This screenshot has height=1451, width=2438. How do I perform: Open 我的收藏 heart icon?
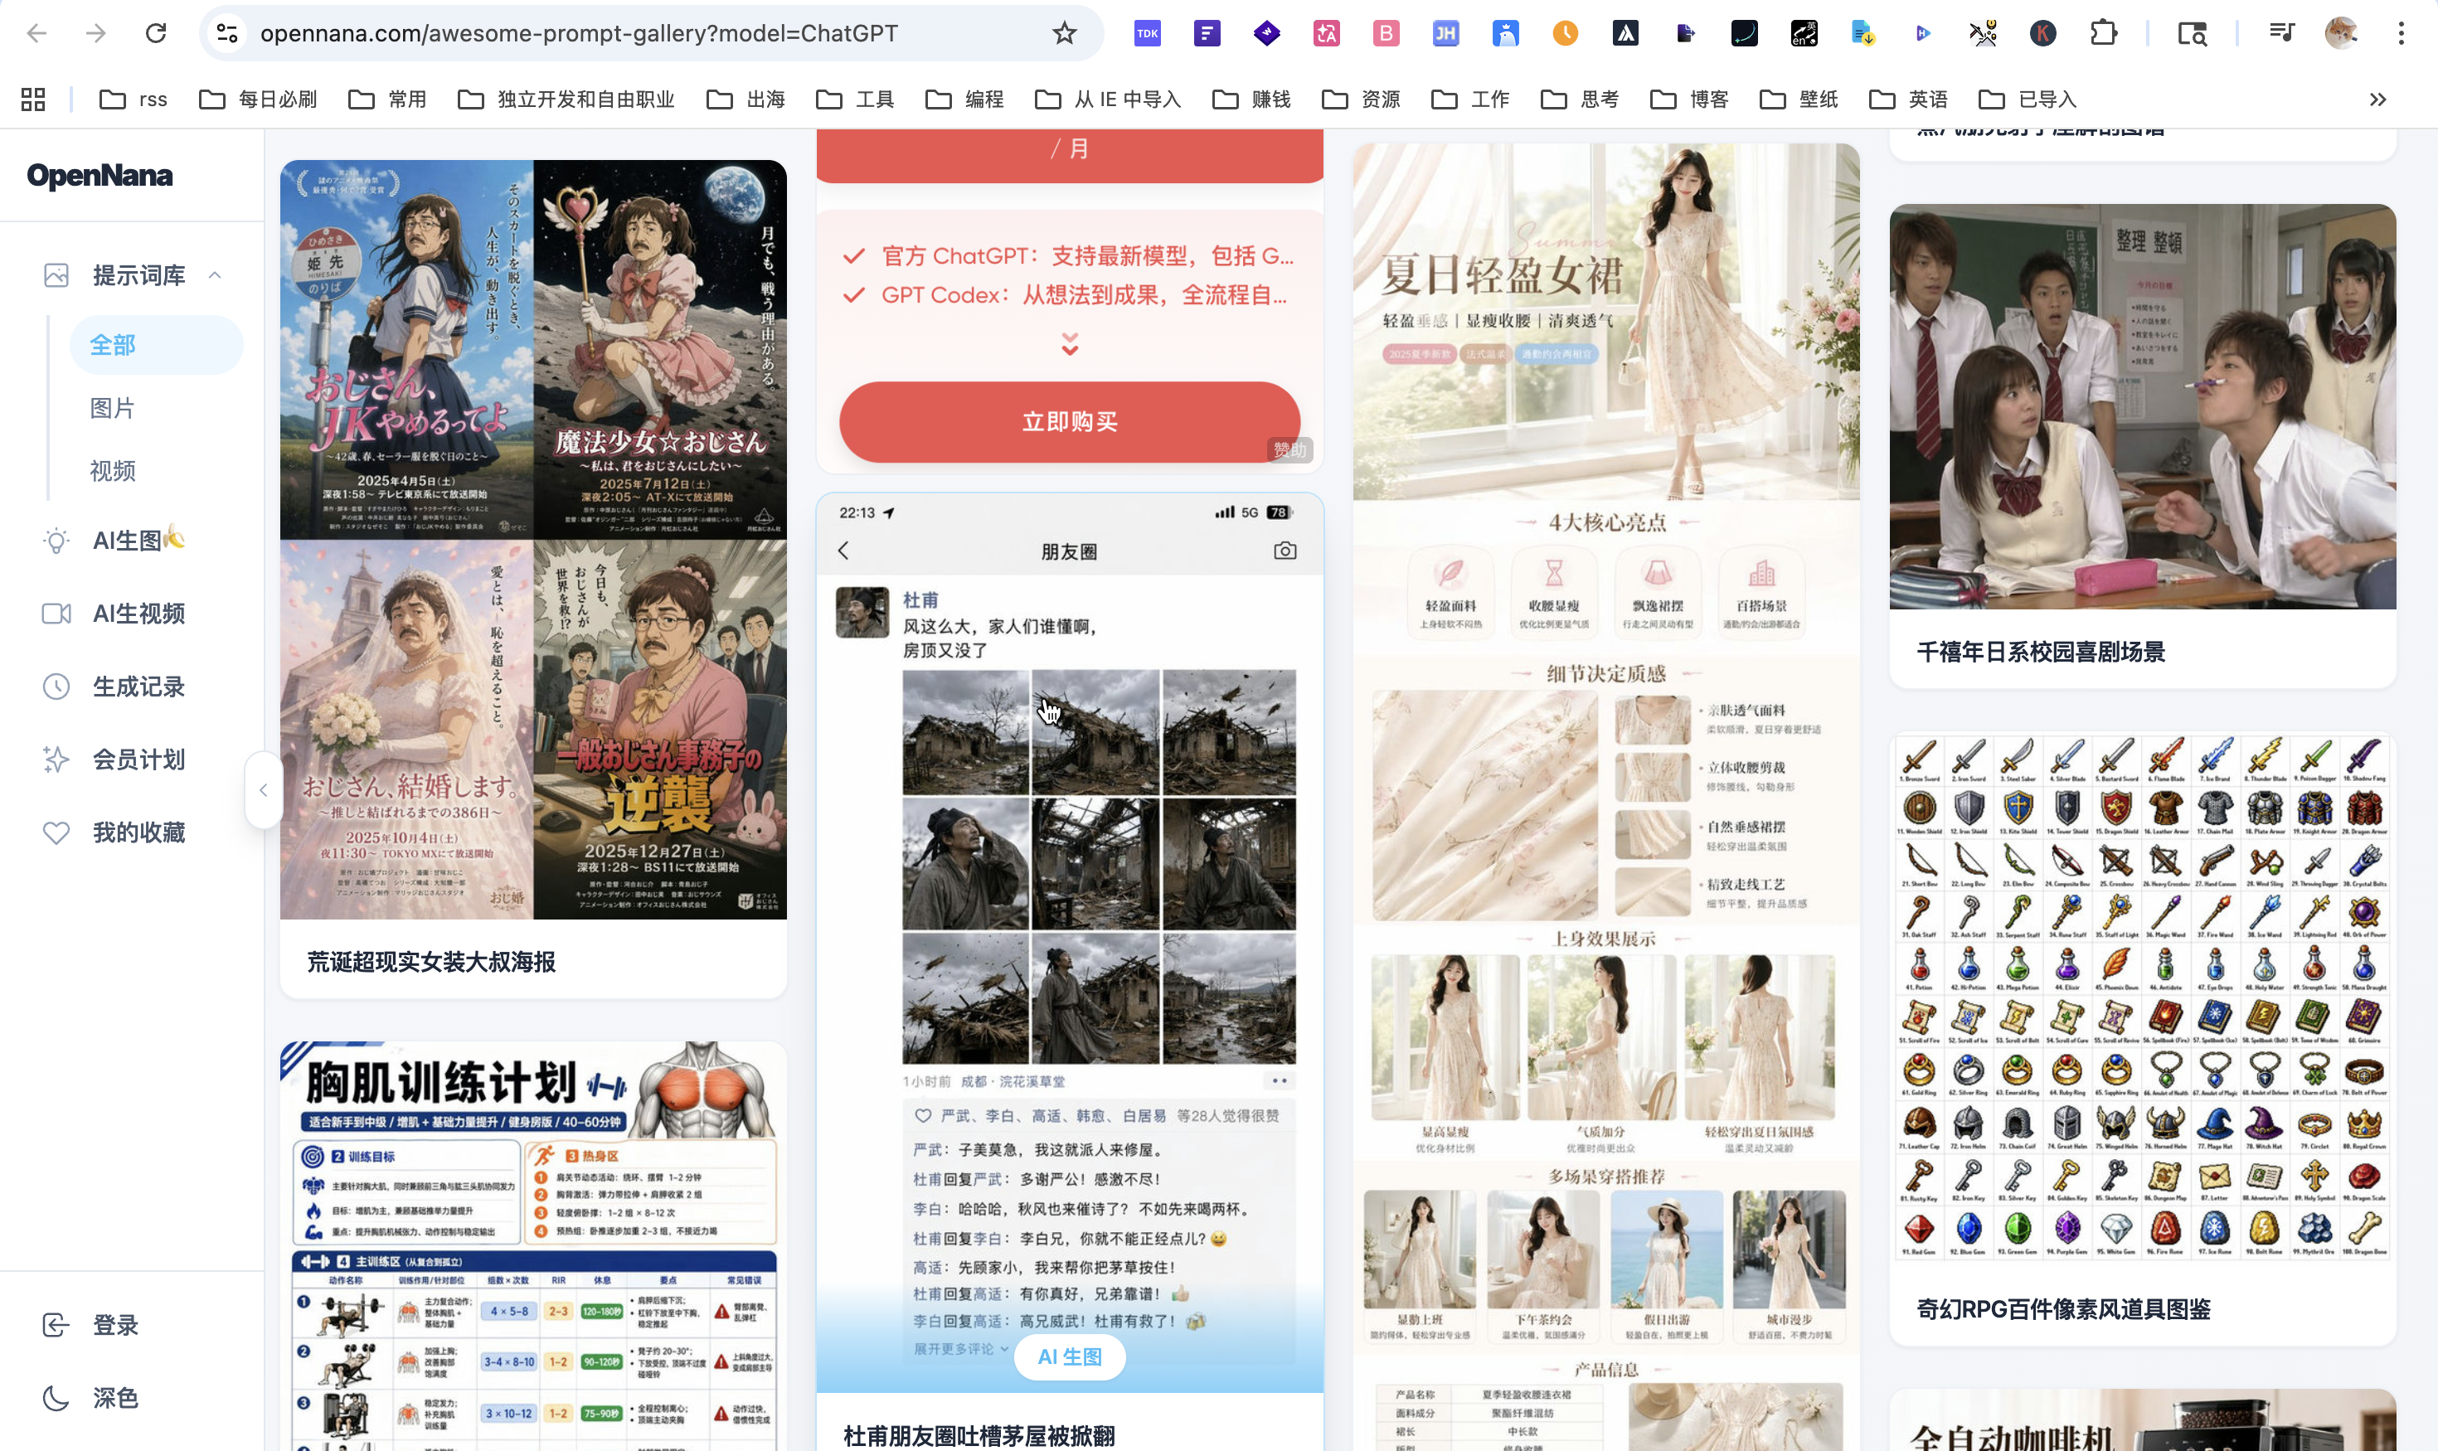click(56, 832)
